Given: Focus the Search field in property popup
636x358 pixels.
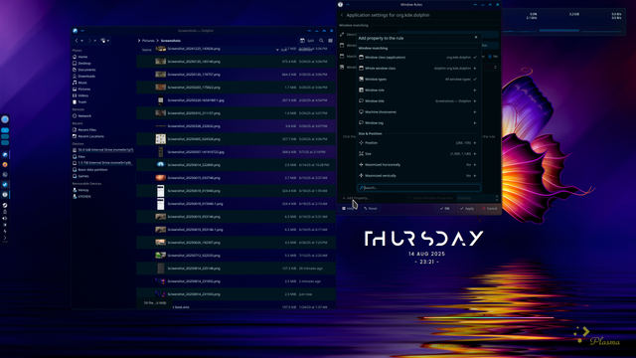Looking at the screenshot, I should click(x=418, y=188).
